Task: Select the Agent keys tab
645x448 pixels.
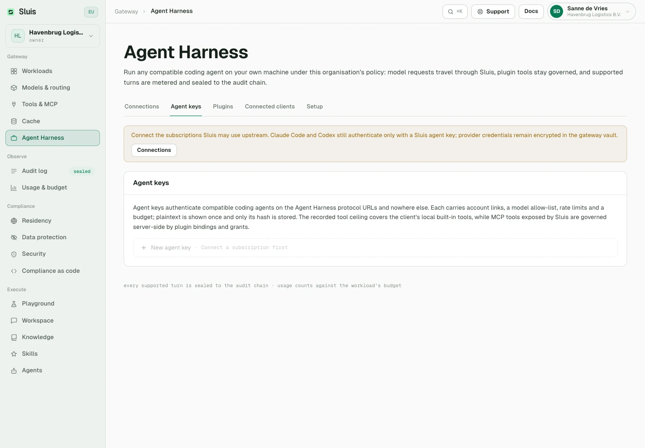Action: point(186,107)
